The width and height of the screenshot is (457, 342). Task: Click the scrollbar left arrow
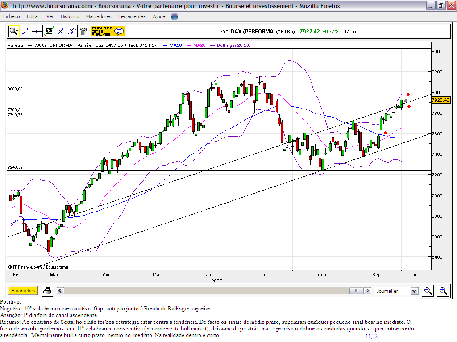coord(60,291)
